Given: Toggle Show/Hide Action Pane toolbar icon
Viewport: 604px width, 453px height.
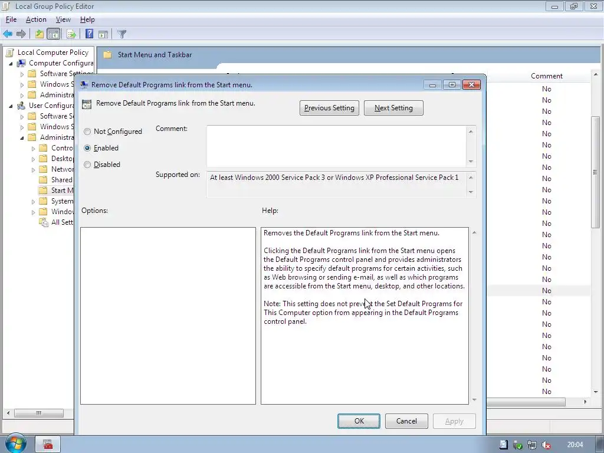Looking at the screenshot, I should click(x=103, y=34).
